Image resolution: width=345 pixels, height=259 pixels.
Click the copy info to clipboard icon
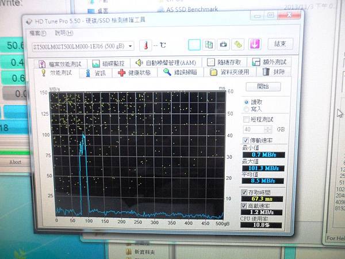[x=194, y=45]
